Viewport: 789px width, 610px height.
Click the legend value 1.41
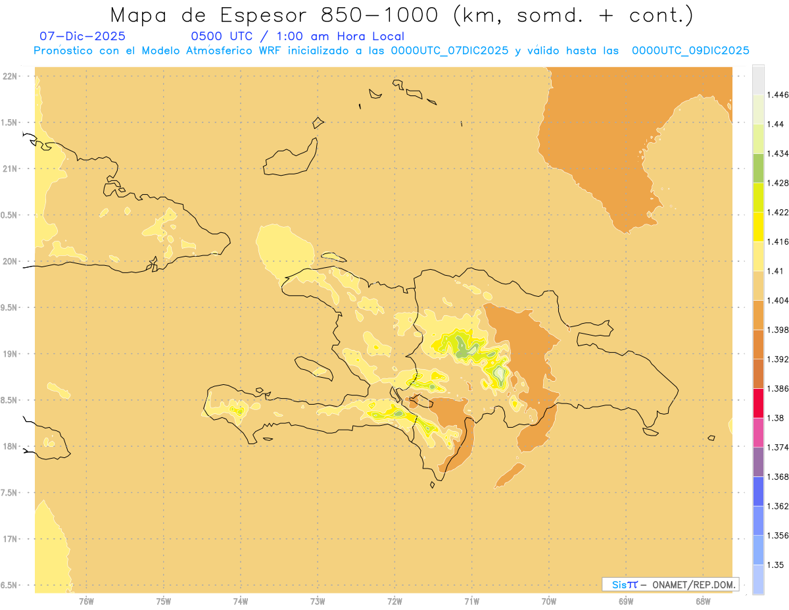coord(775,271)
